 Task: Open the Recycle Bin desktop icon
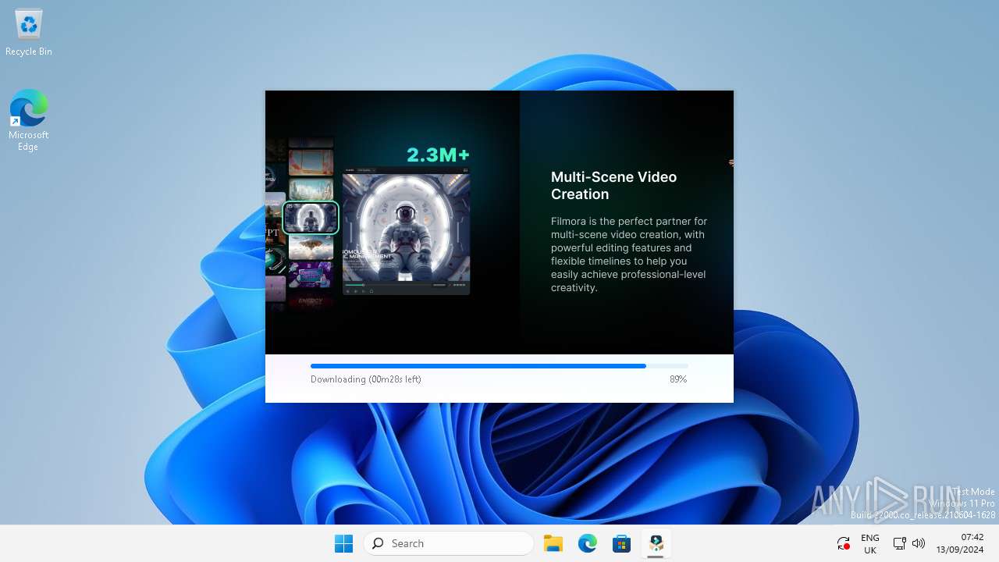point(29,33)
